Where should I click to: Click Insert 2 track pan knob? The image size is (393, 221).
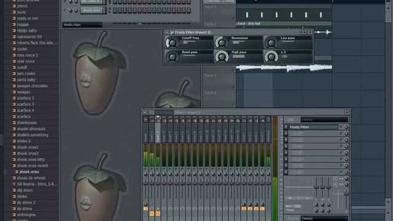tap(158, 174)
